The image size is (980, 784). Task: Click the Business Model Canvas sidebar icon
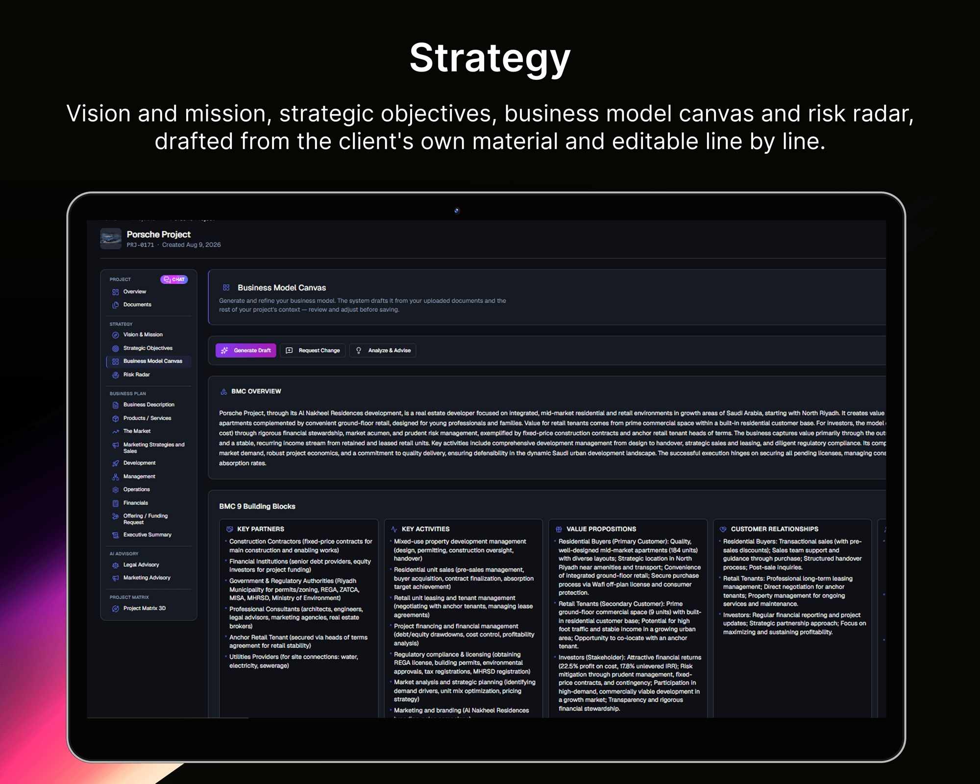[x=116, y=362]
